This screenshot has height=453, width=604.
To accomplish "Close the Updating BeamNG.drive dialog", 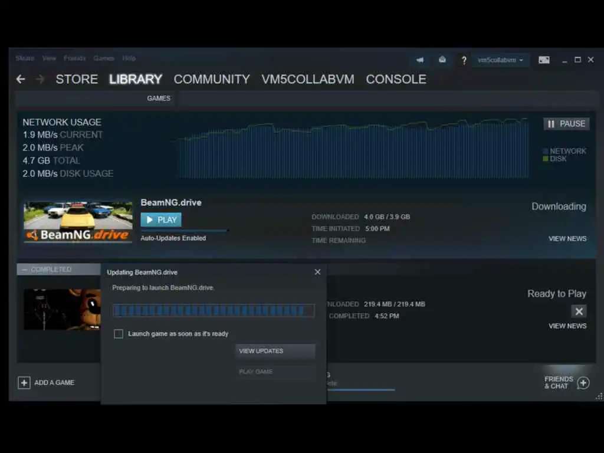I will point(317,272).
